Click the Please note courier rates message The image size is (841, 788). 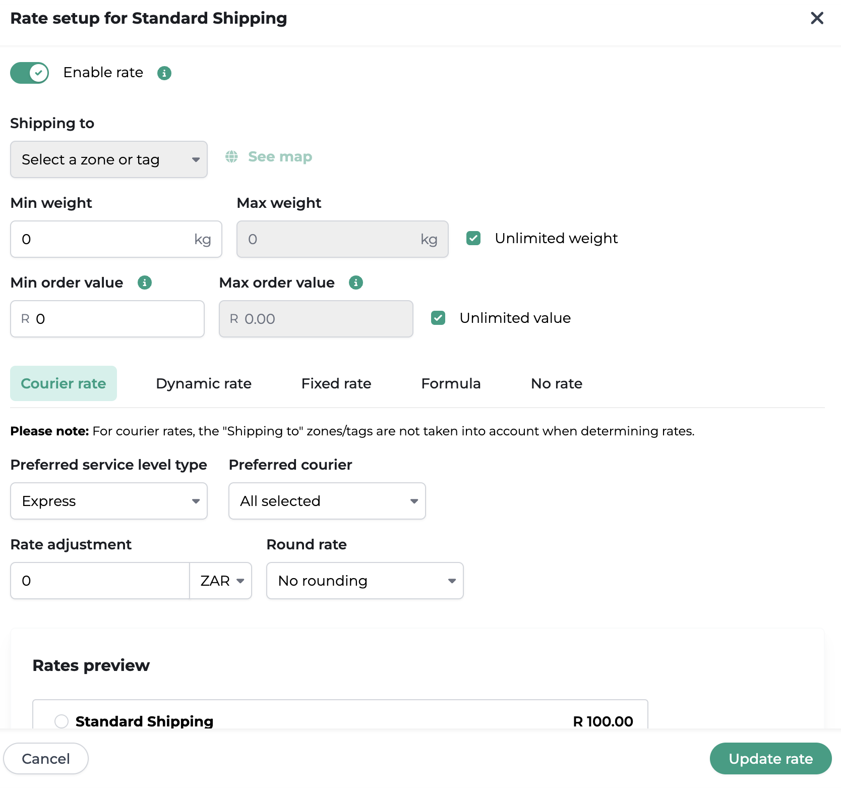pos(352,431)
